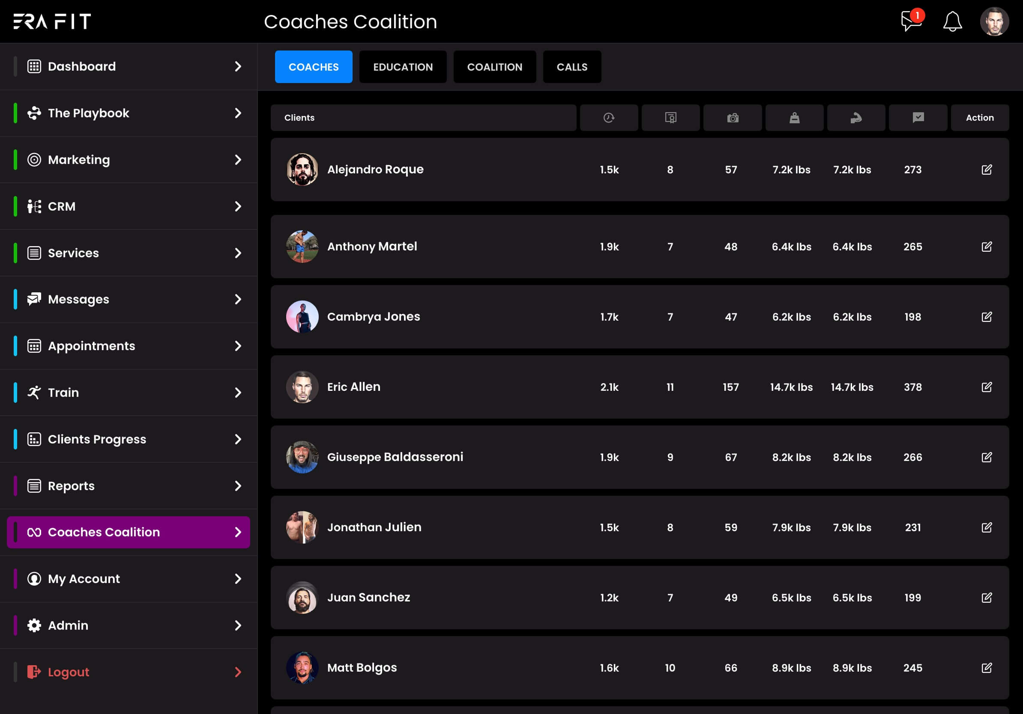Click the Logout door icon
Screen dimensions: 1023x714
coord(34,672)
